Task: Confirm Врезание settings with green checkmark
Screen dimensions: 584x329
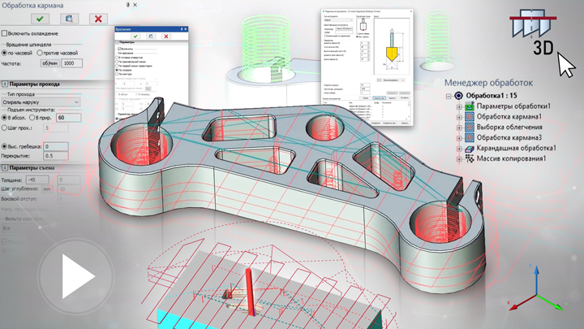Action: pyautogui.click(x=135, y=37)
